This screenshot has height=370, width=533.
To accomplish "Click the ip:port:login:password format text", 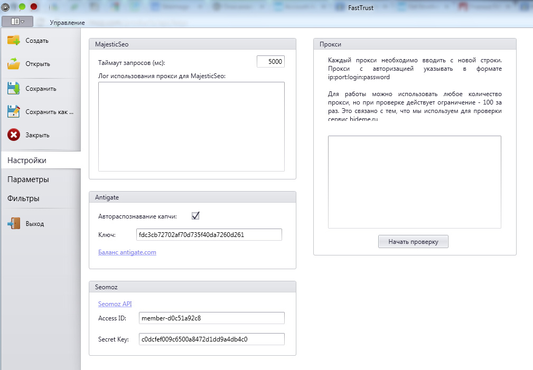I will (359, 77).
